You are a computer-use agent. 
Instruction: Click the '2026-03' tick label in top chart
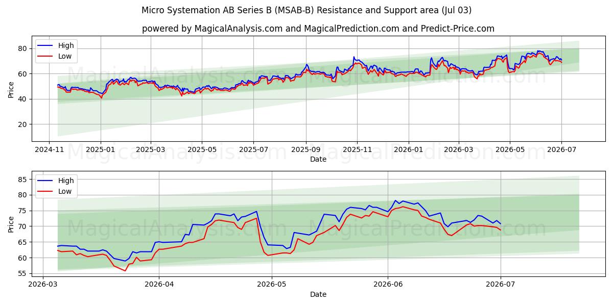click(458, 150)
